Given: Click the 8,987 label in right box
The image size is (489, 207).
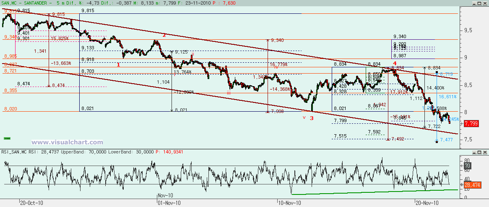Looking at the screenshot, I should pyautogui.click(x=400, y=55).
